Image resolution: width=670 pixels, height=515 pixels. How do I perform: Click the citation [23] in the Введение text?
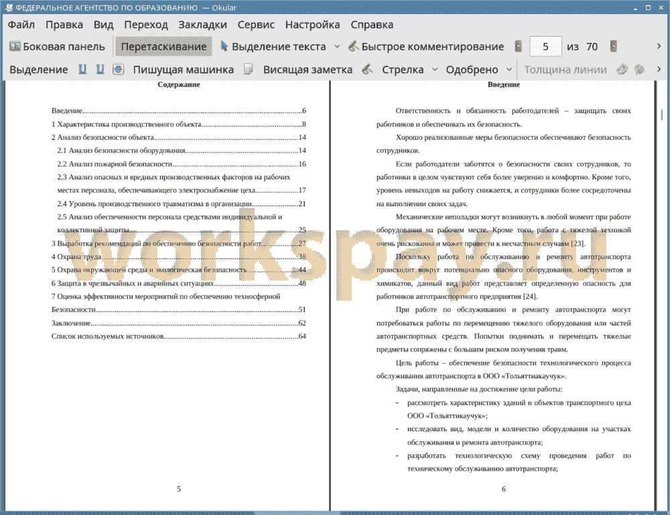pyautogui.click(x=578, y=243)
